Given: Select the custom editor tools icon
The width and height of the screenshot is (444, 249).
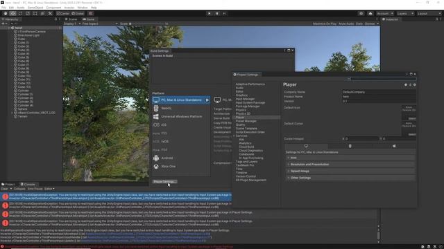Looking at the screenshot, I should [x=50, y=14].
